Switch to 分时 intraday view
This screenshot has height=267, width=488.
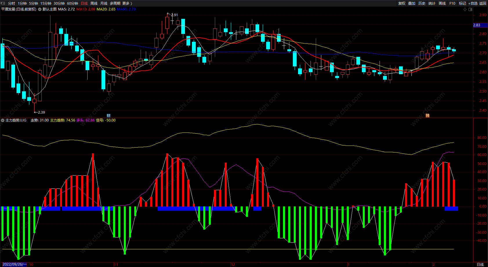tap(12, 3)
